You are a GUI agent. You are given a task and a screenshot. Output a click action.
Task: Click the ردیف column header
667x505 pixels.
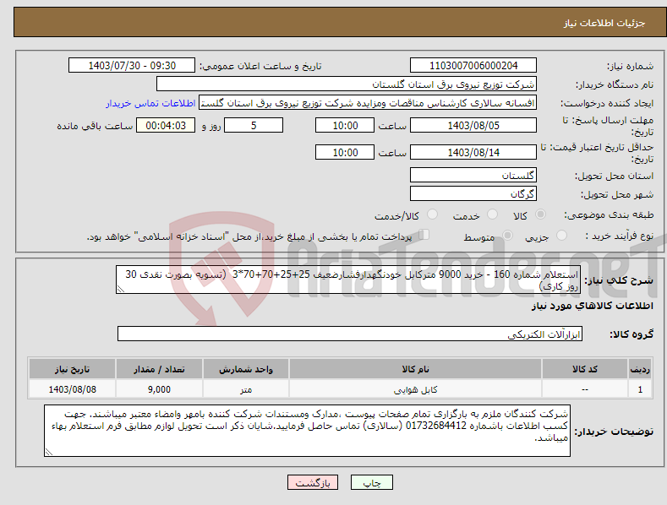pyautogui.click(x=640, y=369)
